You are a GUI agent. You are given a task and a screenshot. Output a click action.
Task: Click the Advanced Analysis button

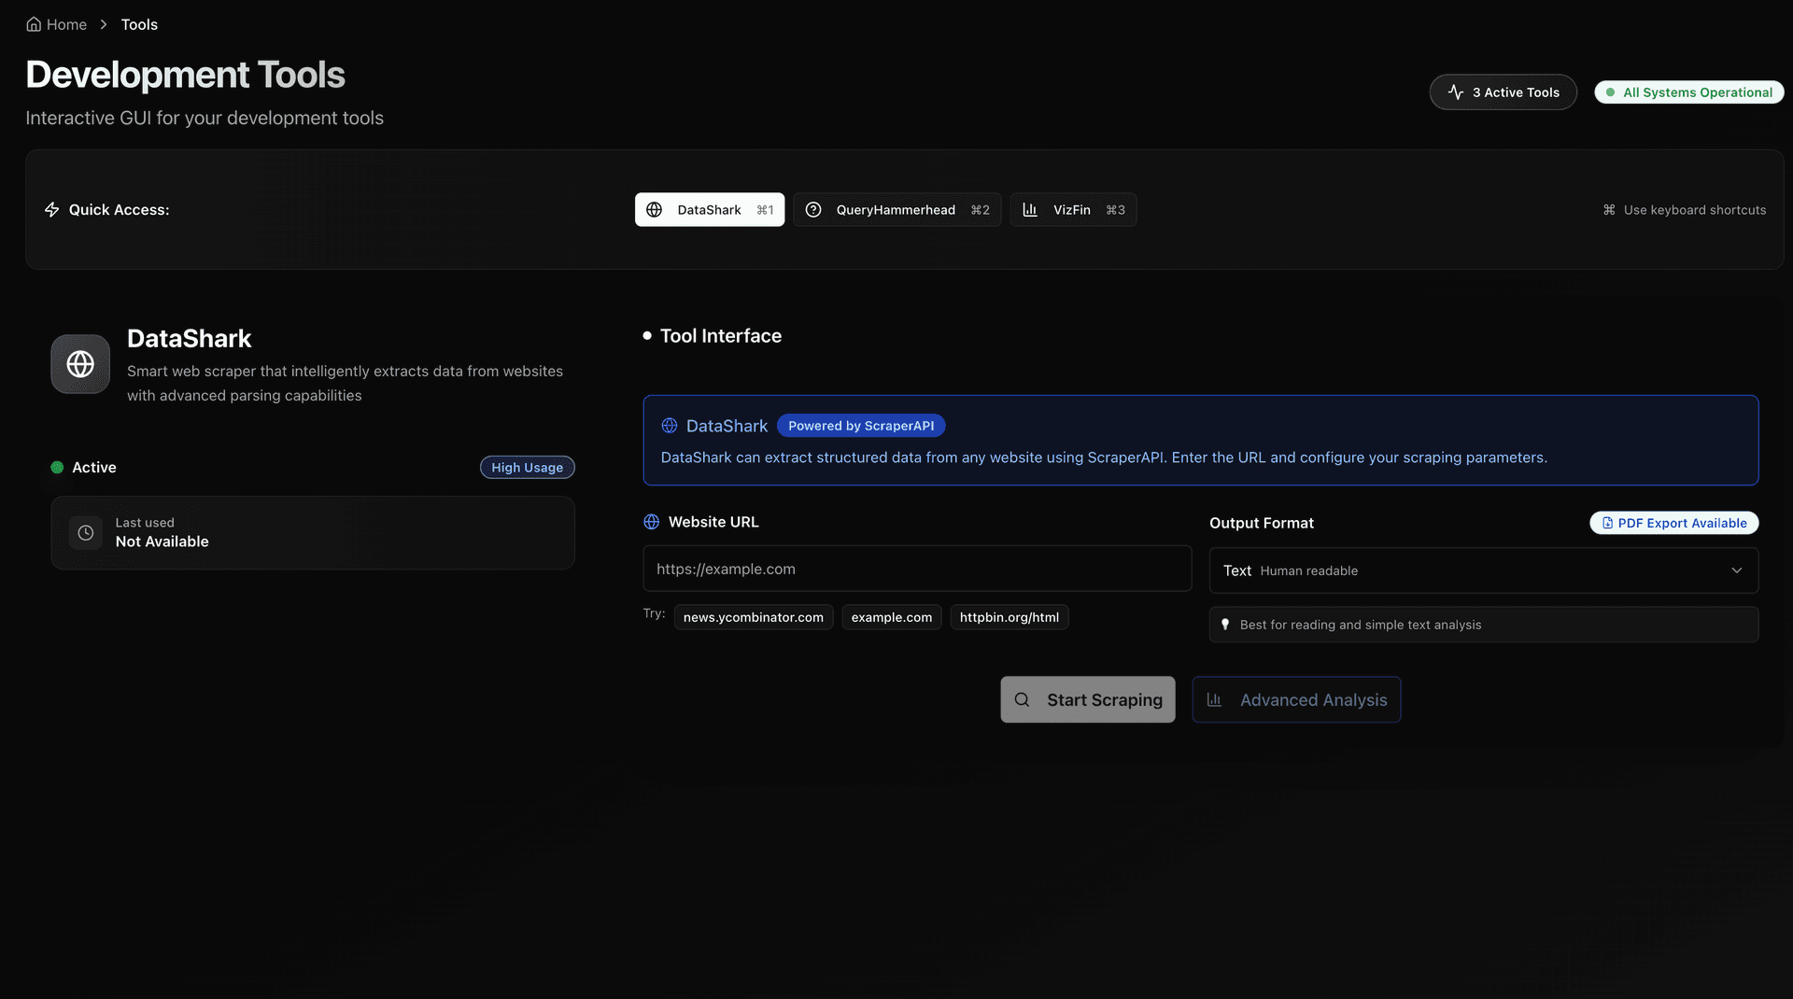click(1296, 699)
